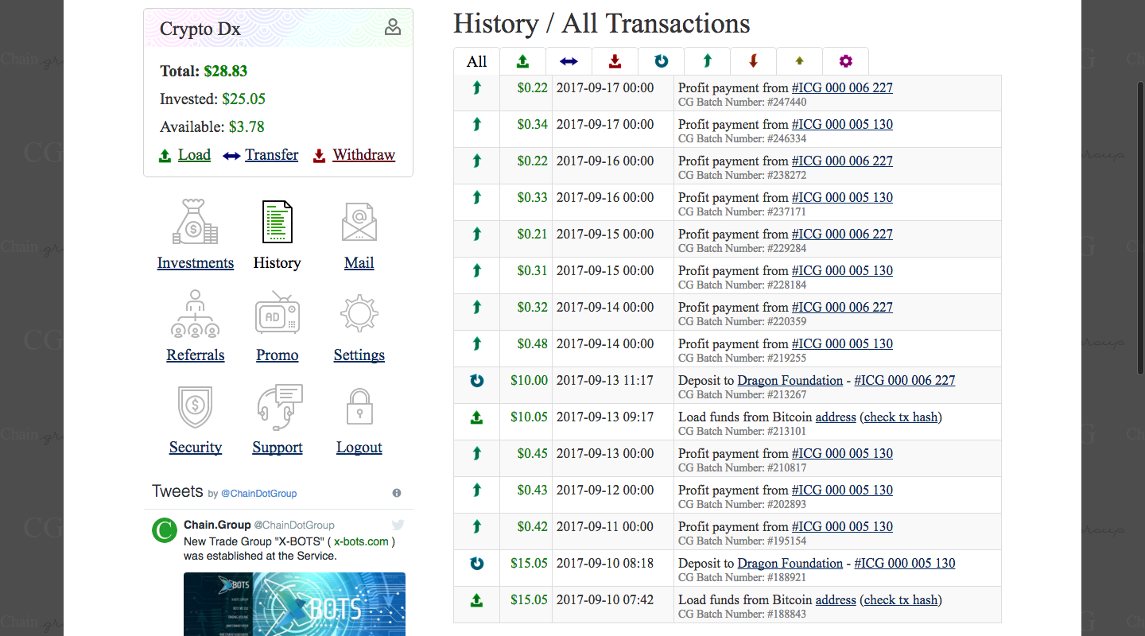Filter transactions by the green upload deposits tab
Viewport: 1145px width, 636px height.
point(522,60)
